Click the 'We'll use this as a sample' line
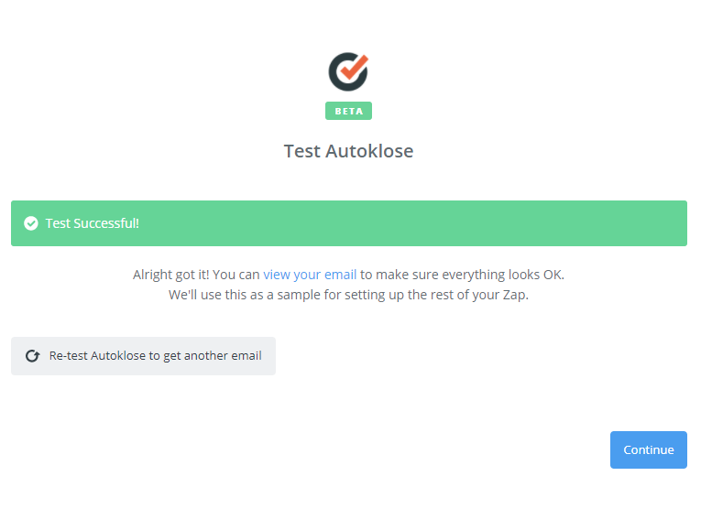 pyautogui.click(x=348, y=295)
